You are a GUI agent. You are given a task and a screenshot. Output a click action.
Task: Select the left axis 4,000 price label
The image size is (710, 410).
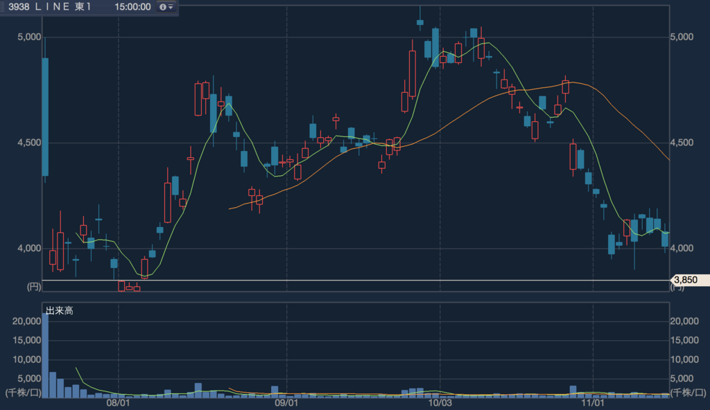pos(29,249)
